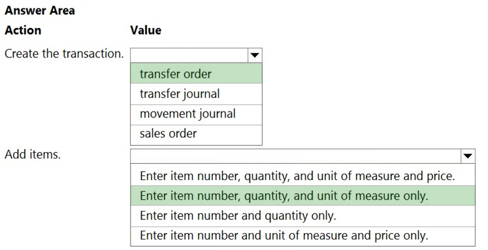488x250 pixels.
Task: Pick Enter item number and quantity only
Action: (x=302, y=216)
